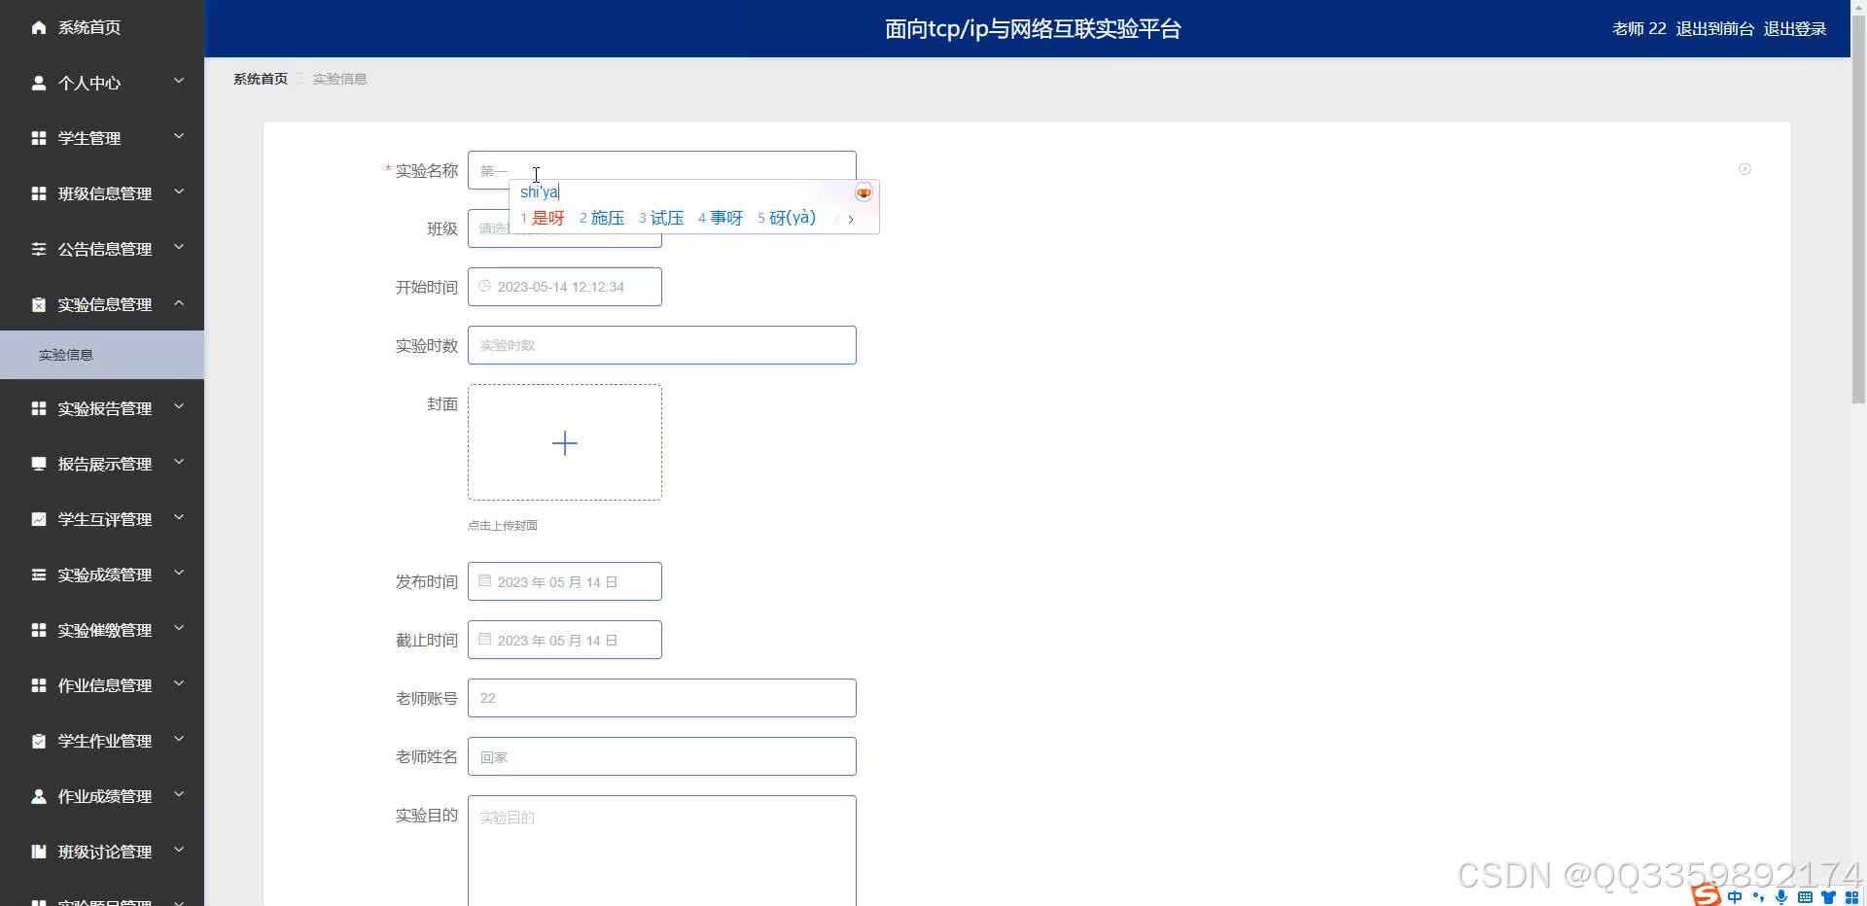Click the calendar icon in 截止时间 field
The width and height of the screenshot is (1867, 906).
click(484, 640)
